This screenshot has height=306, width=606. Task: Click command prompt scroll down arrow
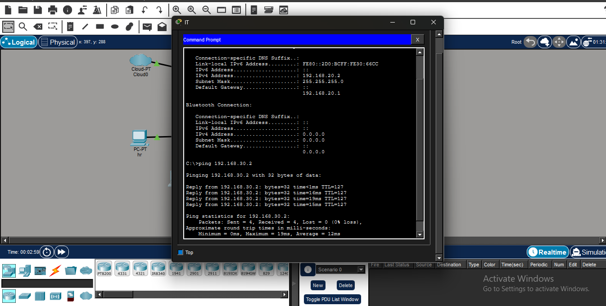(420, 235)
